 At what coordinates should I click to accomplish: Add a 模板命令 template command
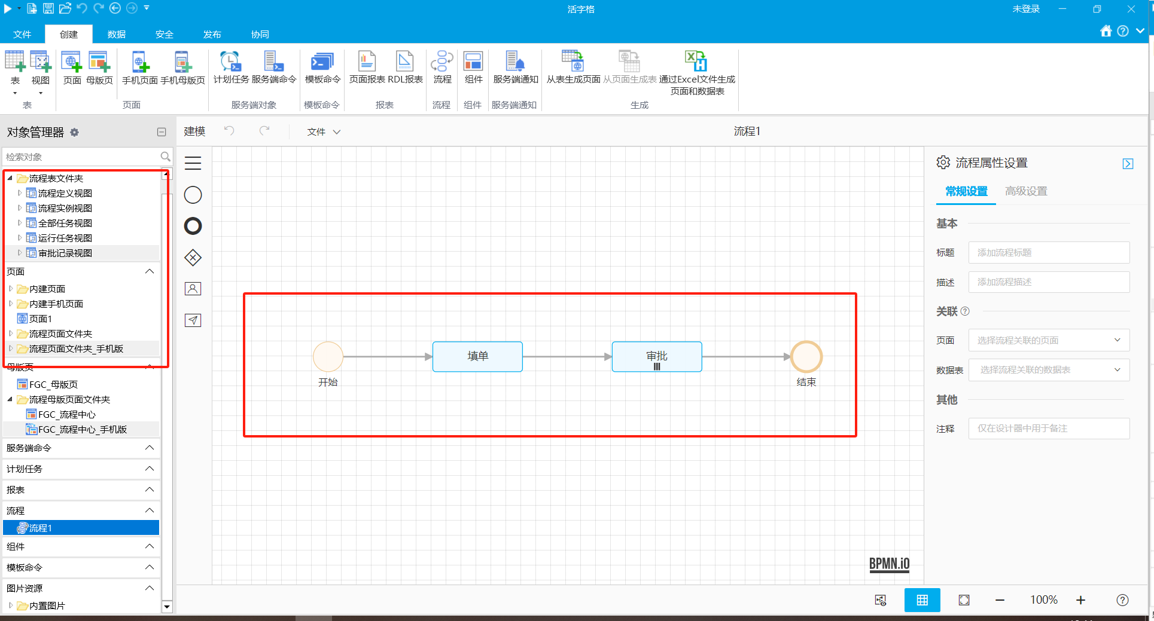[x=322, y=68]
